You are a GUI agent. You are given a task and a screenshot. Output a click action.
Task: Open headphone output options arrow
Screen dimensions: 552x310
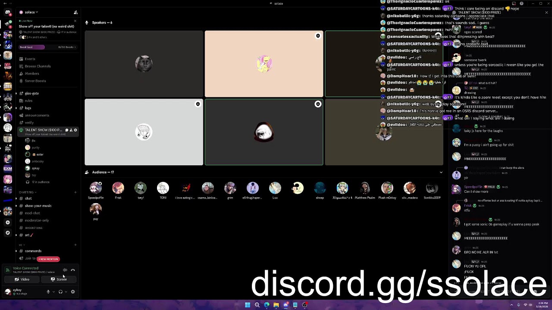66,292
